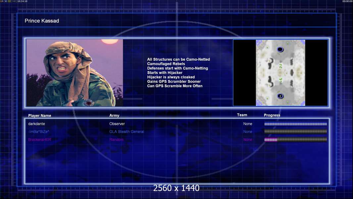
Task: Click -ImBa^SiZe^'s team value None
Action: tap(248, 132)
